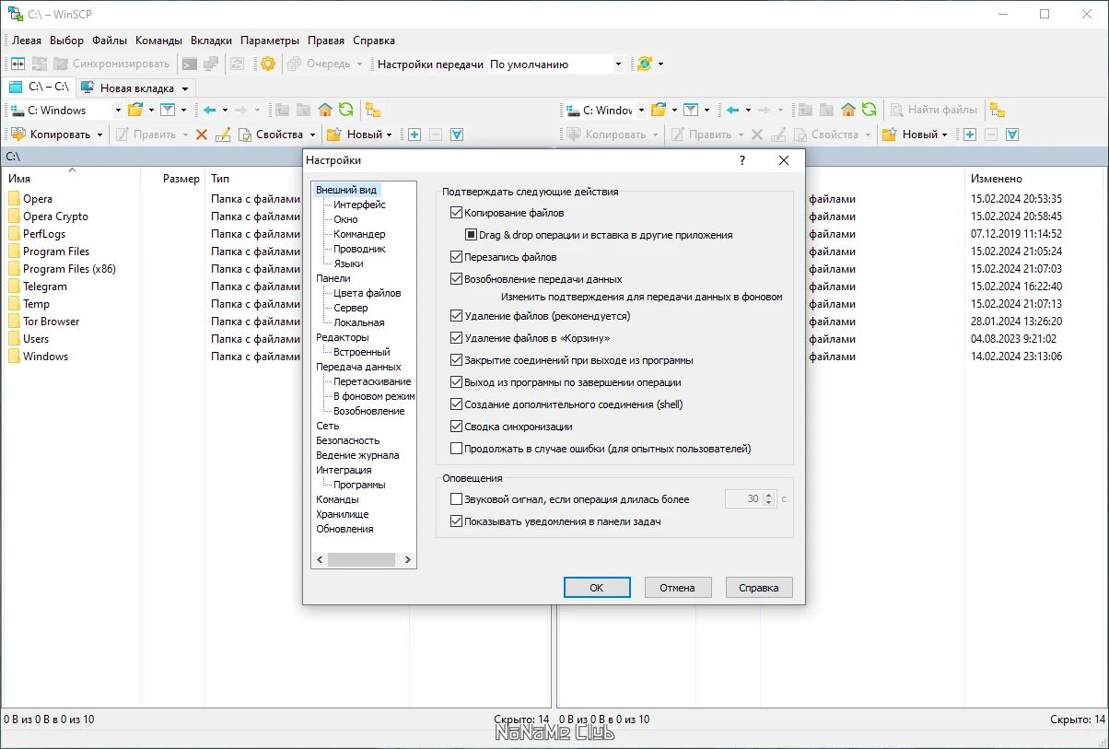Click the Settings gear icon in toolbar
This screenshot has height=749, width=1109.
click(x=268, y=64)
